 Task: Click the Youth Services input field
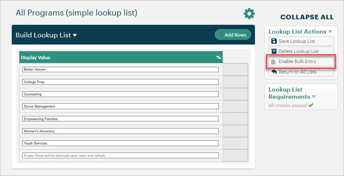[121, 143]
